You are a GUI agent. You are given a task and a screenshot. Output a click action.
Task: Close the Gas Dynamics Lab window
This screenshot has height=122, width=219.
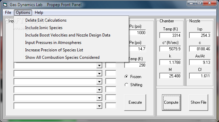tap(210, 3)
